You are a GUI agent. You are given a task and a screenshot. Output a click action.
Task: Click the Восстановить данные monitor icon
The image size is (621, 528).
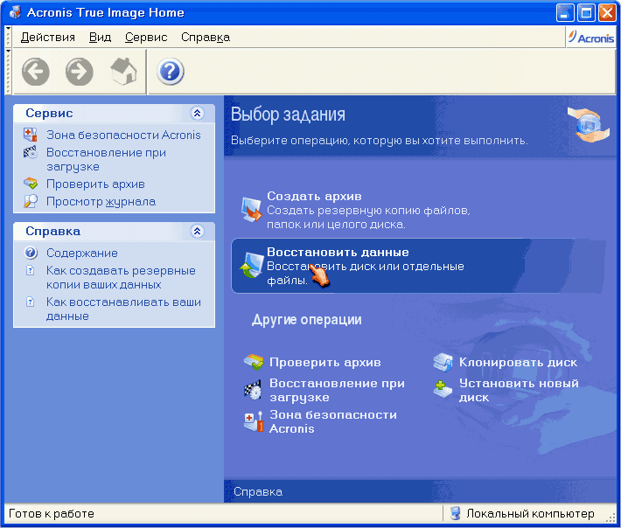point(252,265)
